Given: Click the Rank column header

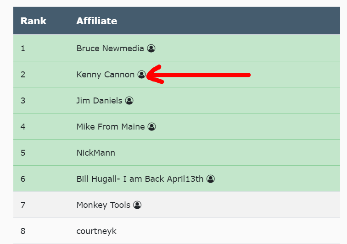Looking at the screenshot, I should [x=34, y=21].
